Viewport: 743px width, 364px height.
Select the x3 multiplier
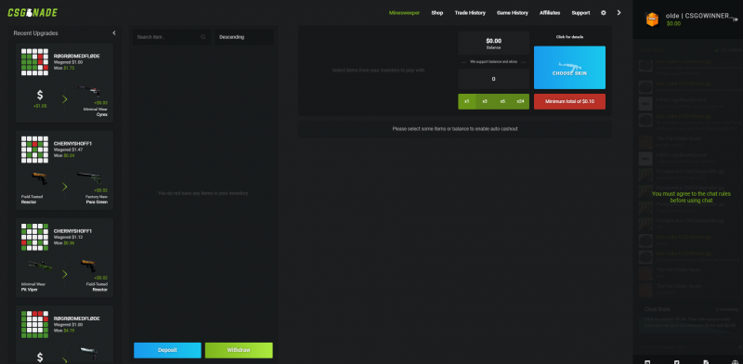click(x=485, y=101)
